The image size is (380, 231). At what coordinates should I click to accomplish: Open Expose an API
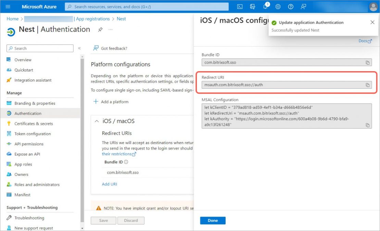tap(27, 154)
